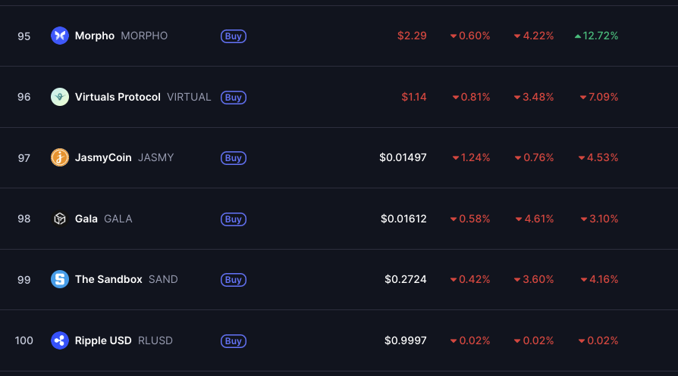Click Buy in the Gala row
This screenshot has height=376, width=678.
pyautogui.click(x=234, y=219)
